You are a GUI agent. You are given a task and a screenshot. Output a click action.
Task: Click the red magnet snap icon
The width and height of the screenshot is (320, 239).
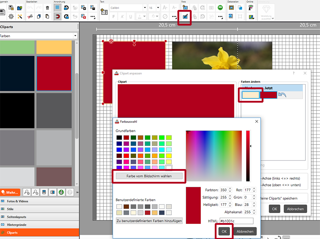[57, 16]
